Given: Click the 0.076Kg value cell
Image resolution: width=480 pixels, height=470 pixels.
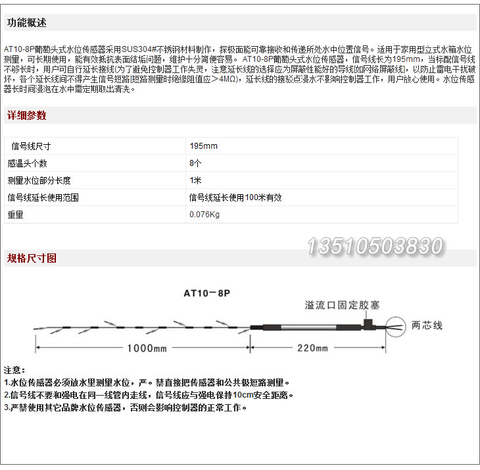Looking at the screenshot, I should point(322,215).
